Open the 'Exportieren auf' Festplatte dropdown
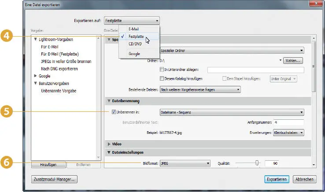Image resolution: width=325 pixels, height=192 pixels. pyautogui.click(x=132, y=21)
